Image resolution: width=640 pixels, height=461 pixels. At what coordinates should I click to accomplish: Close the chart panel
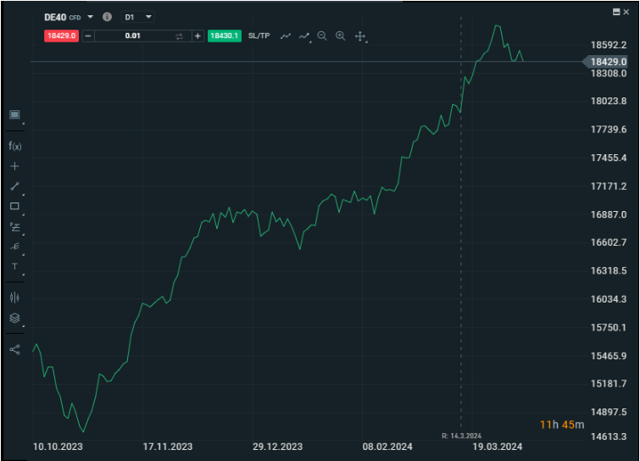tap(626, 12)
